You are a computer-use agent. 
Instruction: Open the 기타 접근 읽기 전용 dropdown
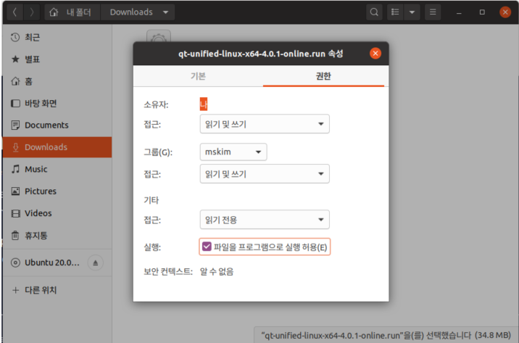265,220
